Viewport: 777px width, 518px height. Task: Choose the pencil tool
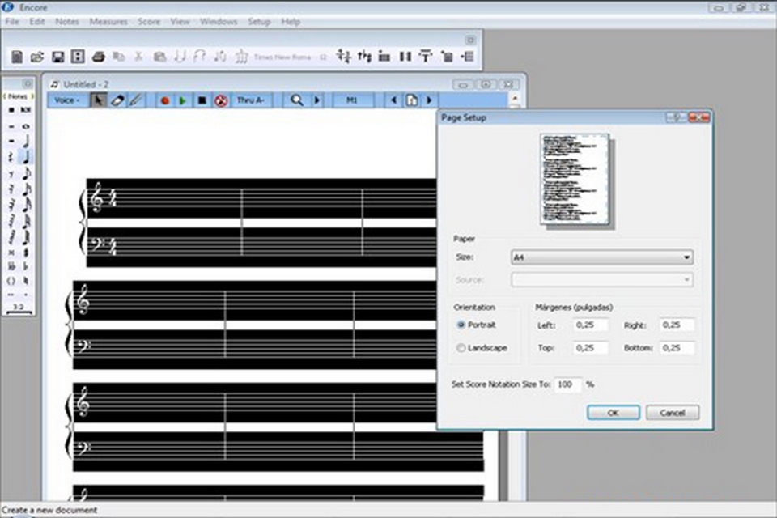pyautogui.click(x=136, y=100)
